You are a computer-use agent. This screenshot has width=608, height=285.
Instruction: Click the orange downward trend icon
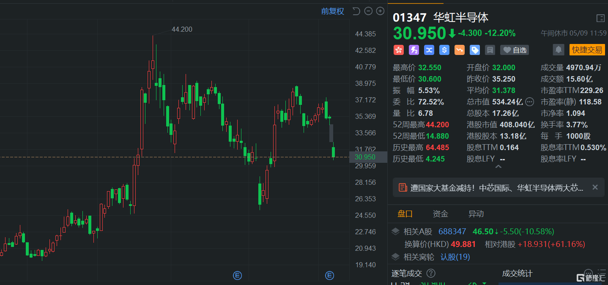pyautogui.click(x=460, y=50)
